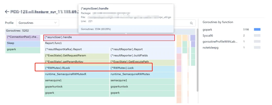The width and height of the screenshot is (272, 105).
Task: Click the (*asyncGoer).handle flame block
Action: click(x=109, y=37)
